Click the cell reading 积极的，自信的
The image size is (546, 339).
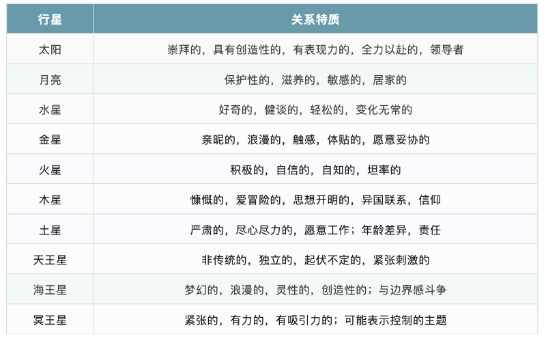315,170
